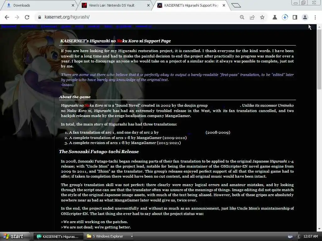Close the Vimm's Lair tab
322x241 pixels.
(x=148, y=5)
